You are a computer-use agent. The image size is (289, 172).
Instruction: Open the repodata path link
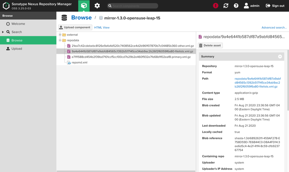[257, 82]
